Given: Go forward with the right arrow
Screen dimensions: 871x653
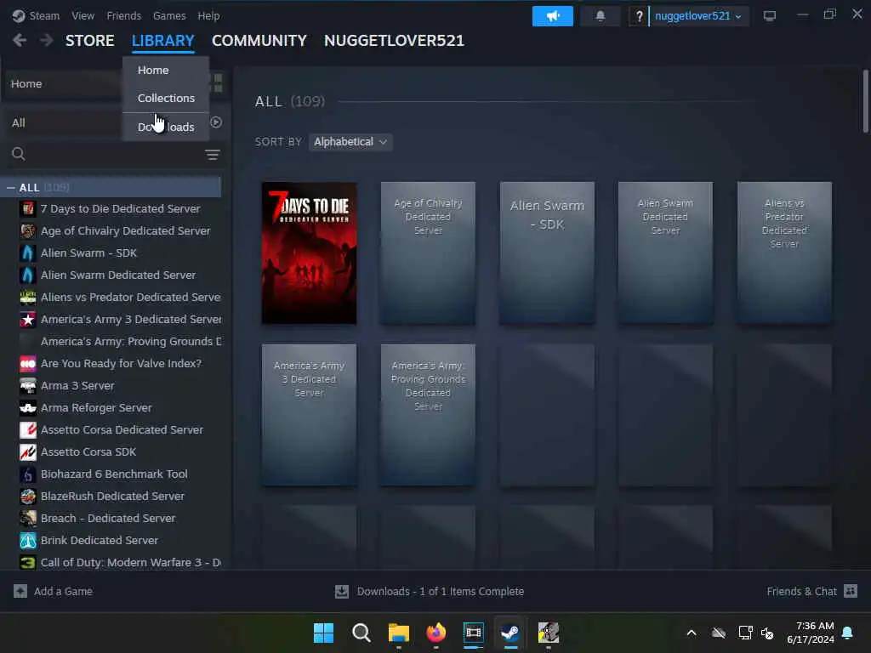Looking at the screenshot, I should pyautogui.click(x=47, y=40).
